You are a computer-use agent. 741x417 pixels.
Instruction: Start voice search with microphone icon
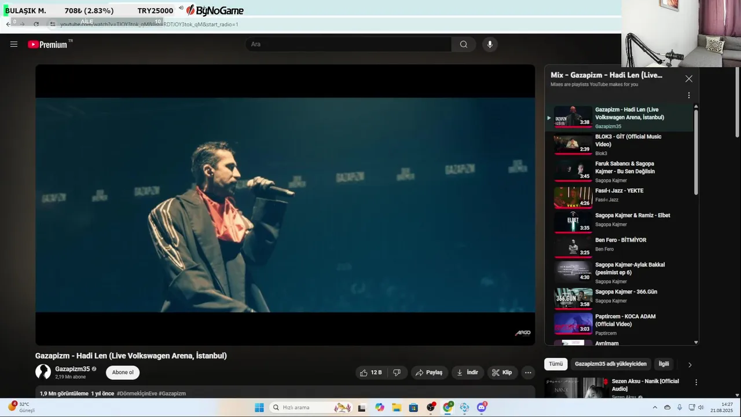[490, 45]
